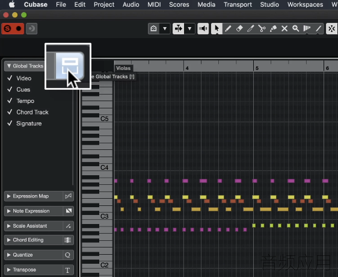The image size is (338, 277).
Task: Uncheck the Chord Track option
Action: 10,112
